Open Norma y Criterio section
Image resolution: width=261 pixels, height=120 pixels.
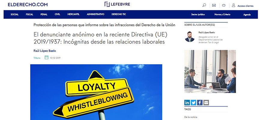[x=222, y=14]
